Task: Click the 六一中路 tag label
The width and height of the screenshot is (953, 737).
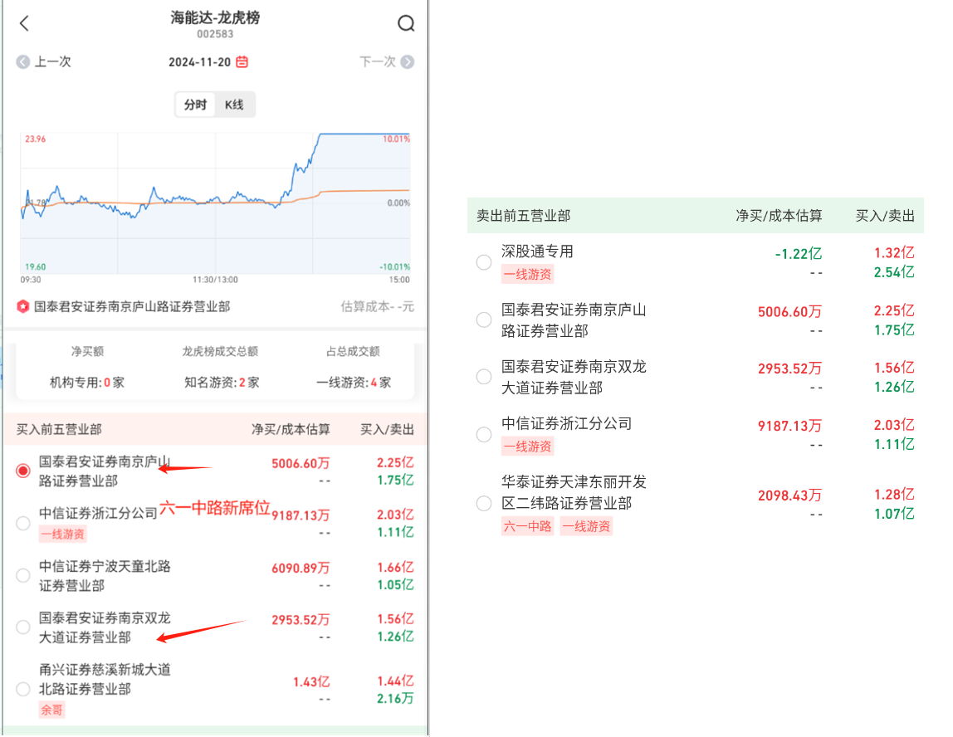Action: tap(527, 525)
